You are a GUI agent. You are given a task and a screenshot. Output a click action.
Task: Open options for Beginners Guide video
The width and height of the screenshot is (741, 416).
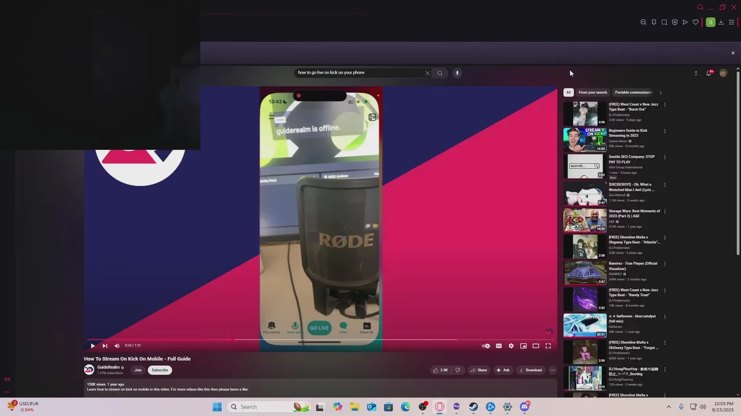coord(665,131)
